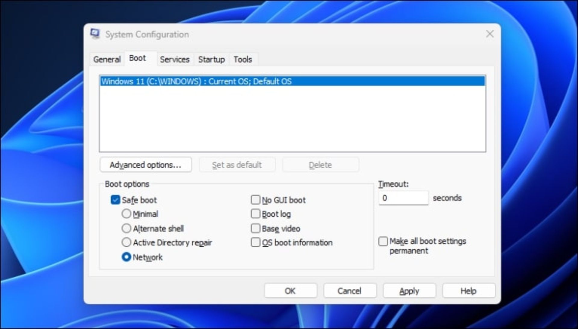Image resolution: width=578 pixels, height=329 pixels.
Task: Toggle OS boot information checkbox
Action: pos(256,242)
